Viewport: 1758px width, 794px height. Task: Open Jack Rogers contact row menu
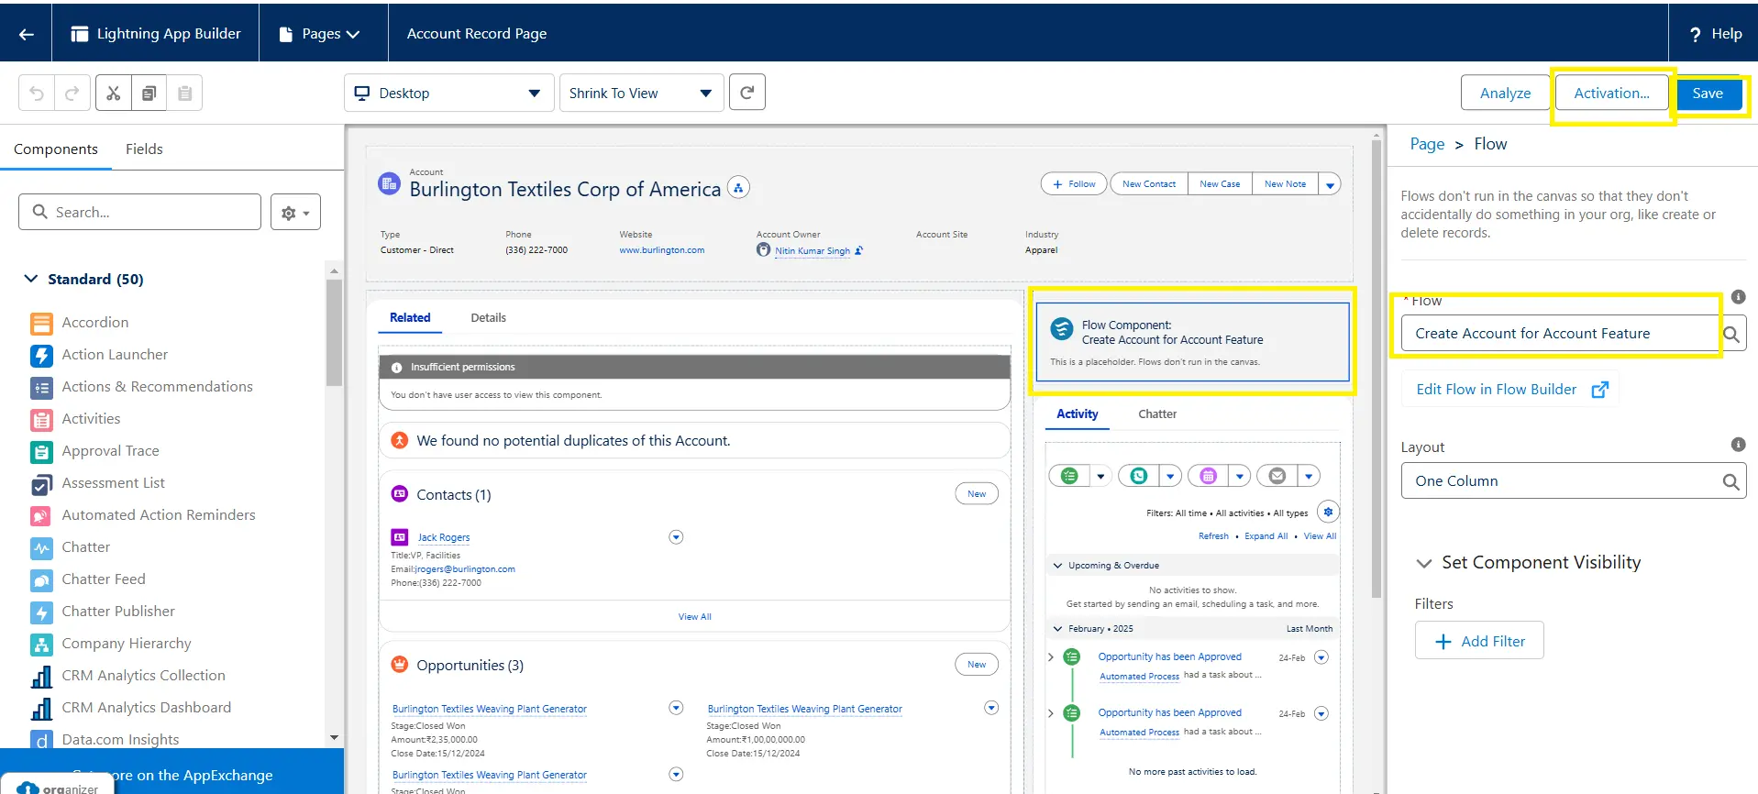click(x=676, y=537)
